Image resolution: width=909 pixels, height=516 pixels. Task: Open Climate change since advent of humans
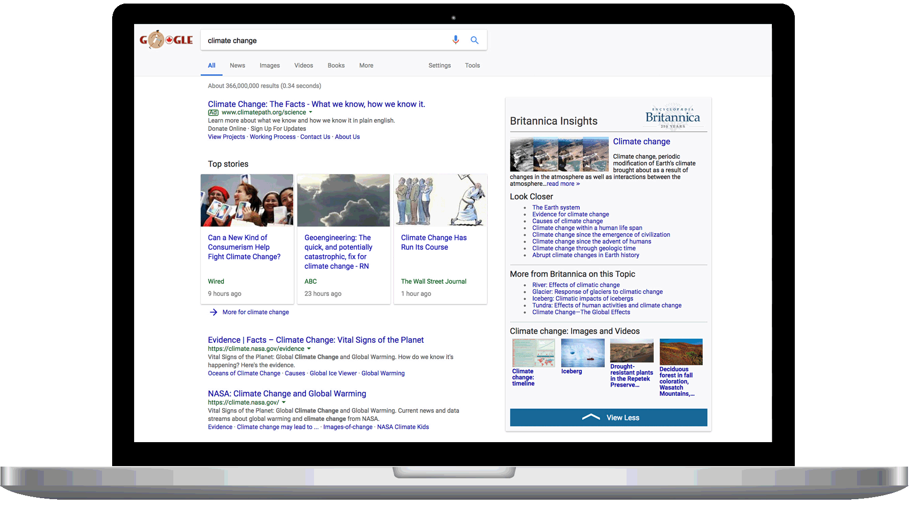click(x=592, y=241)
